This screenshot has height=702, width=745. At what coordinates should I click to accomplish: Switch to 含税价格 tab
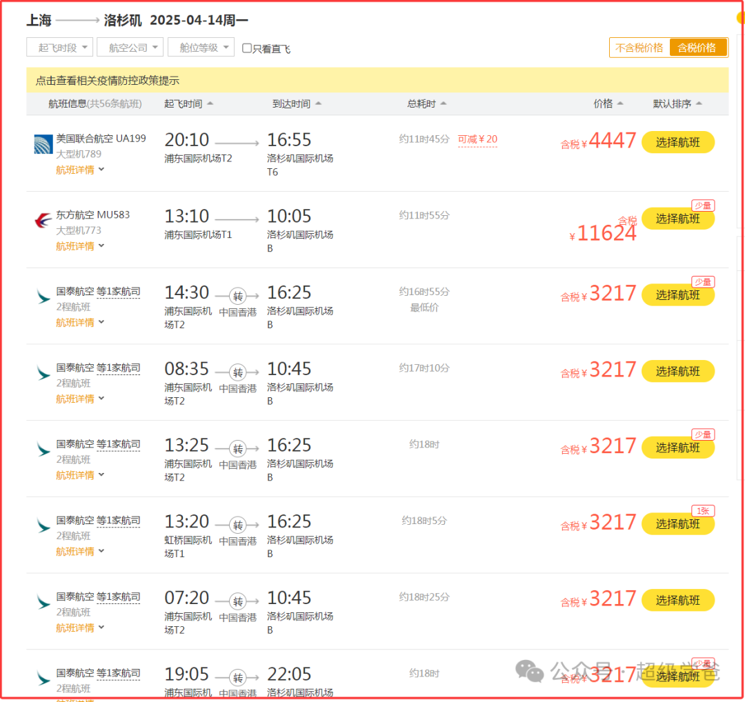coord(697,48)
